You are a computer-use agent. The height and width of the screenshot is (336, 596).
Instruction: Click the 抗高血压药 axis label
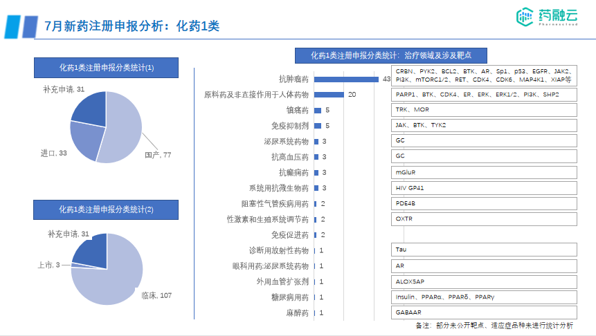click(x=289, y=157)
